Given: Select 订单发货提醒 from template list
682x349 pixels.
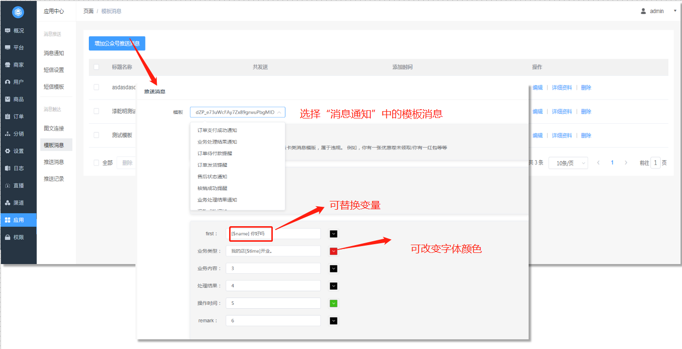Looking at the screenshot, I should [212, 165].
